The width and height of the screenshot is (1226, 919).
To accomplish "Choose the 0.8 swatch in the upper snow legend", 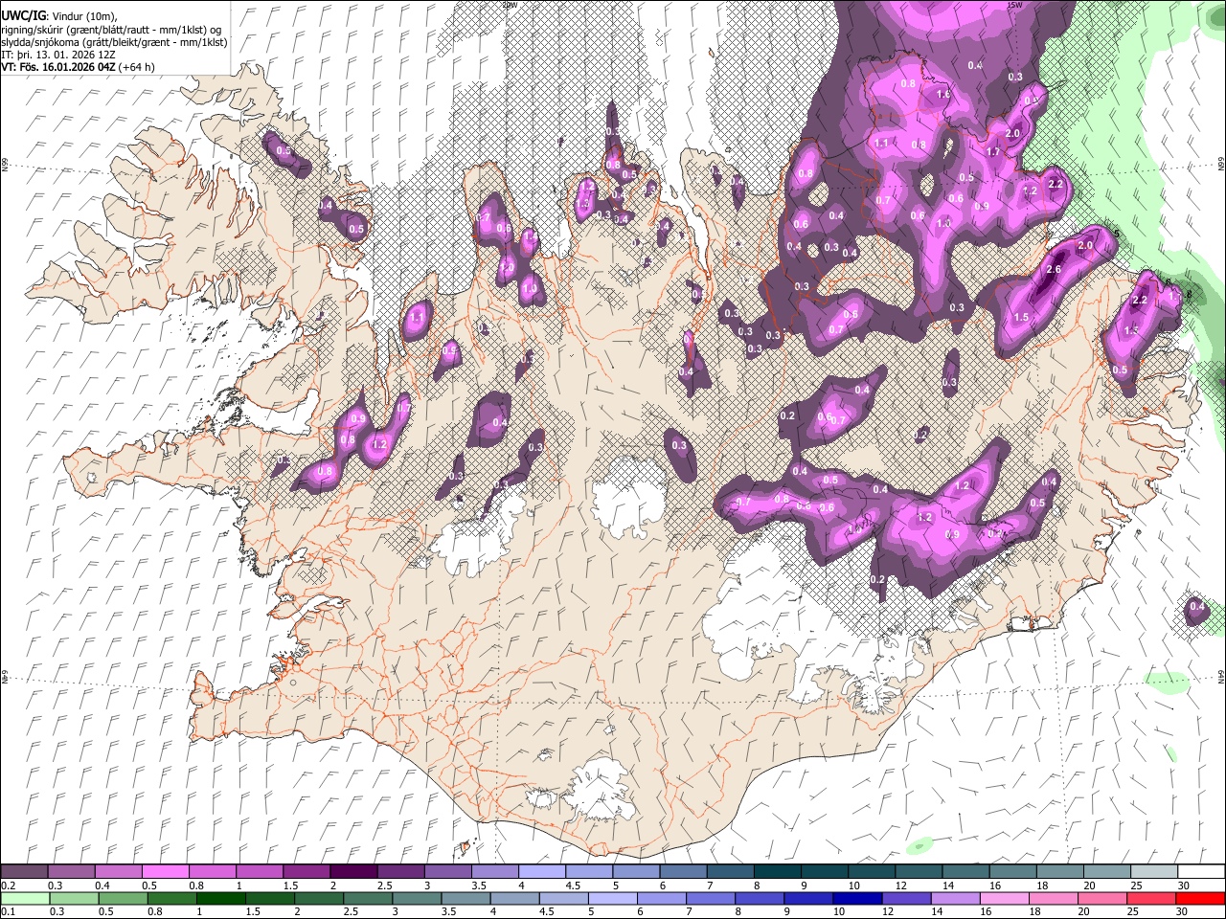I will pos(212,872).
